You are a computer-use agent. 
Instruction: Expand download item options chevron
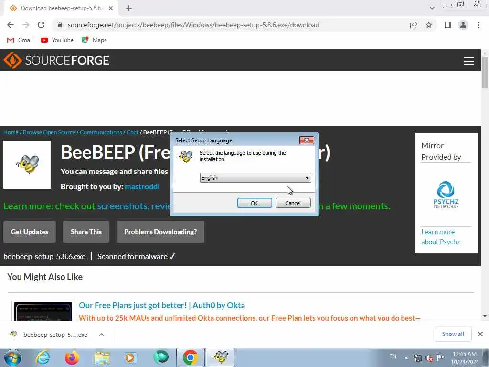pyautogui.click(x=102, y=335)
